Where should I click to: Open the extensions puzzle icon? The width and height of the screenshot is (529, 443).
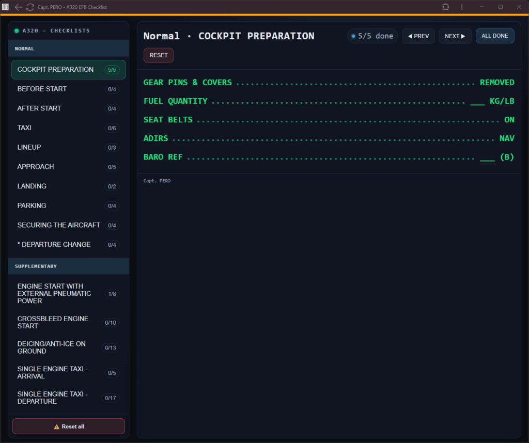pyautogui.click(x=446, y=7)
